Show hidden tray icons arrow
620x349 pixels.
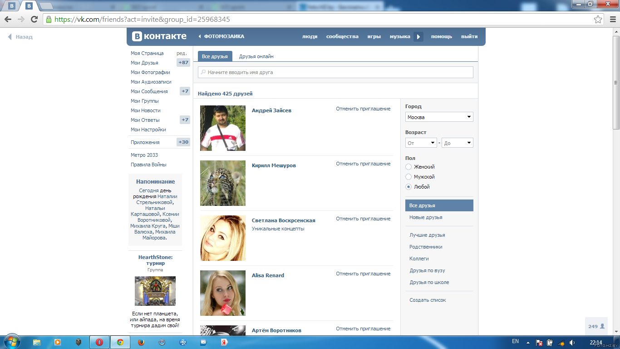click(528, 342)
